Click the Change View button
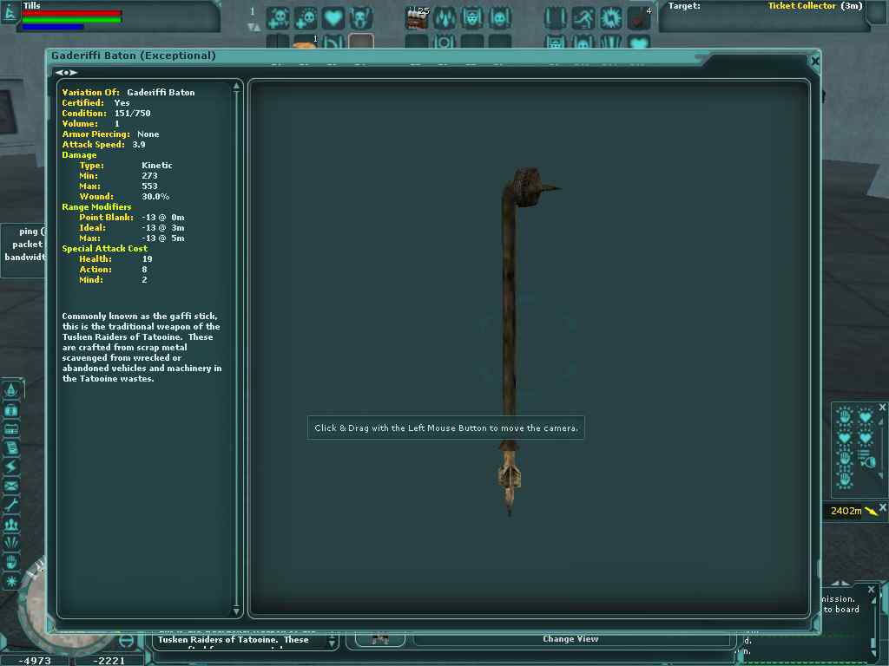 coord(570,639)
